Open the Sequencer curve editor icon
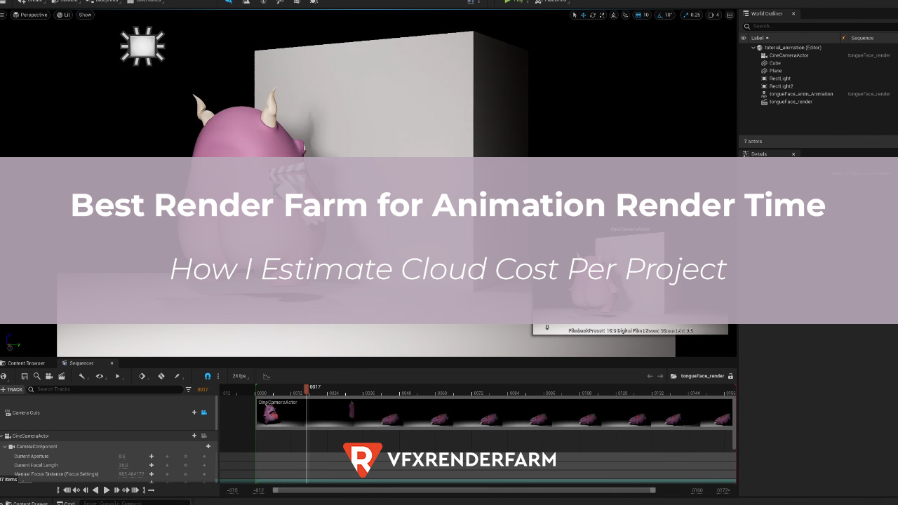This screenshot has width=898, height=505. (267, 376)
